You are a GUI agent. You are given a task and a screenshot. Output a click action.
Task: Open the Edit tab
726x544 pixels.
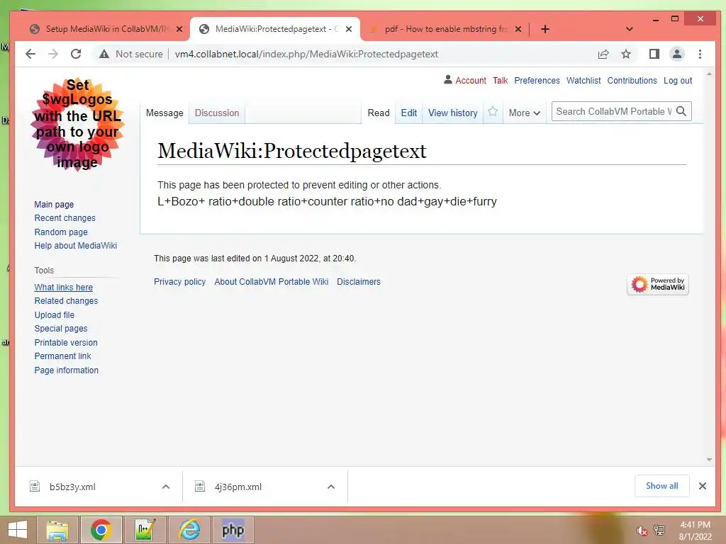click(x=409, y=113)
